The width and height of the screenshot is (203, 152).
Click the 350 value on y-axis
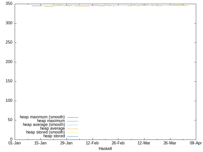pyautogui.click(x=9, y=4)
